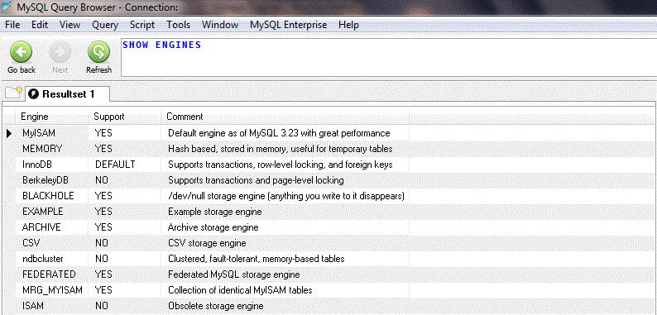
Task: Click the 'Example storage engine' comment
Action: pos(214,212)
